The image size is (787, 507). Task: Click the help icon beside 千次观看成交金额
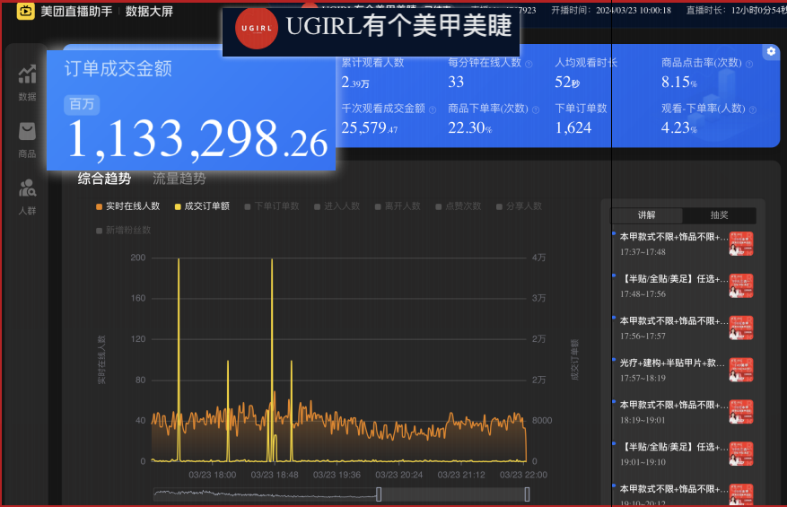pyautogui.click(x=433, y=109)
